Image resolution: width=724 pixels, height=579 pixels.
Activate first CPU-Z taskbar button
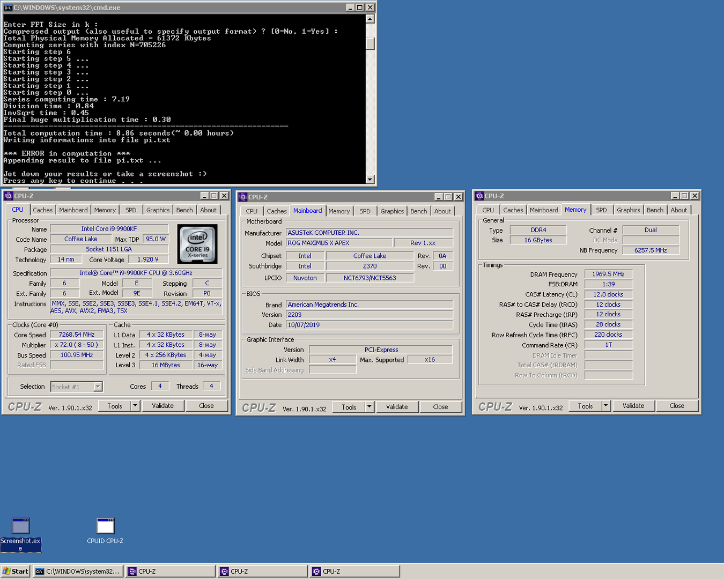170,571
